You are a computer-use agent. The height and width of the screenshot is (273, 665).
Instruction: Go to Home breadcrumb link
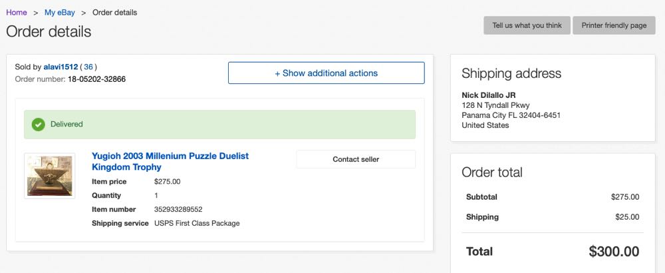click(x=17, y=13)
